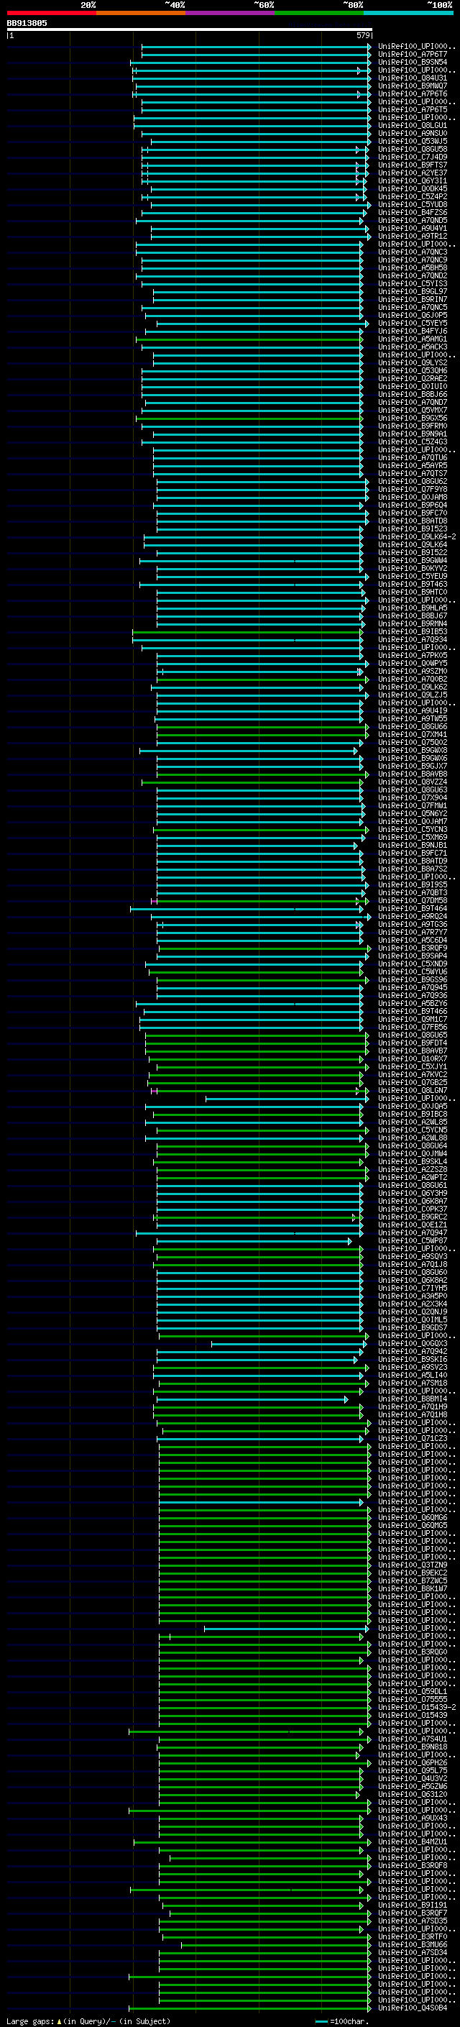Select UniRef100_Q7F9Y8 label
The height and width of the screenshot is (2027, 460).
pos(412,489)
